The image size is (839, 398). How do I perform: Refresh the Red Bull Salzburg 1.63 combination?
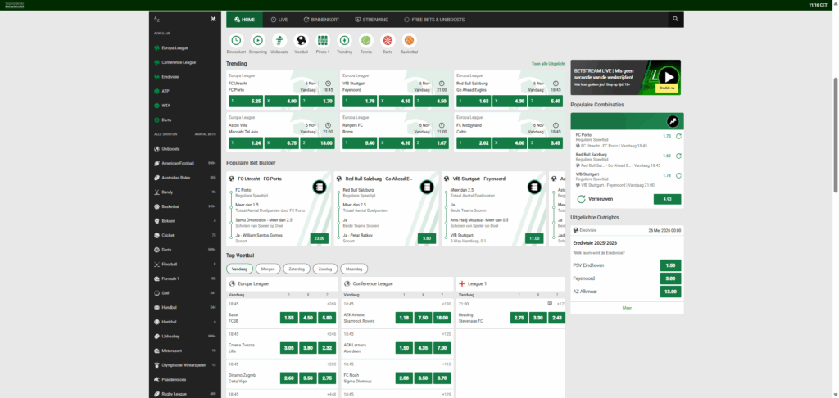pos(678,156)
